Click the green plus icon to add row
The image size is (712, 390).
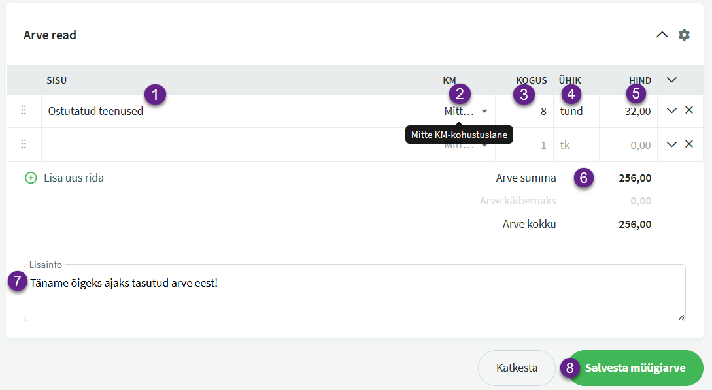31,178
